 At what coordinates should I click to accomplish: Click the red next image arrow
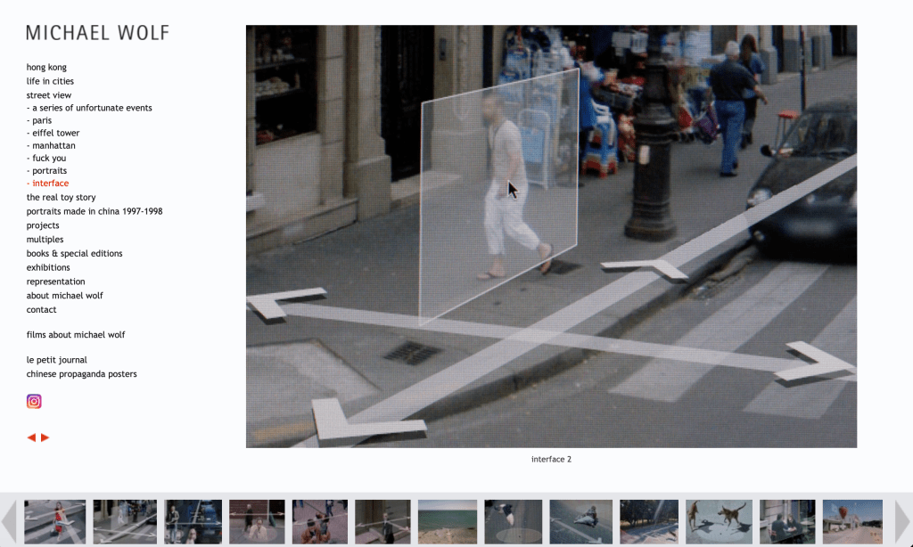tap(45, 437)
